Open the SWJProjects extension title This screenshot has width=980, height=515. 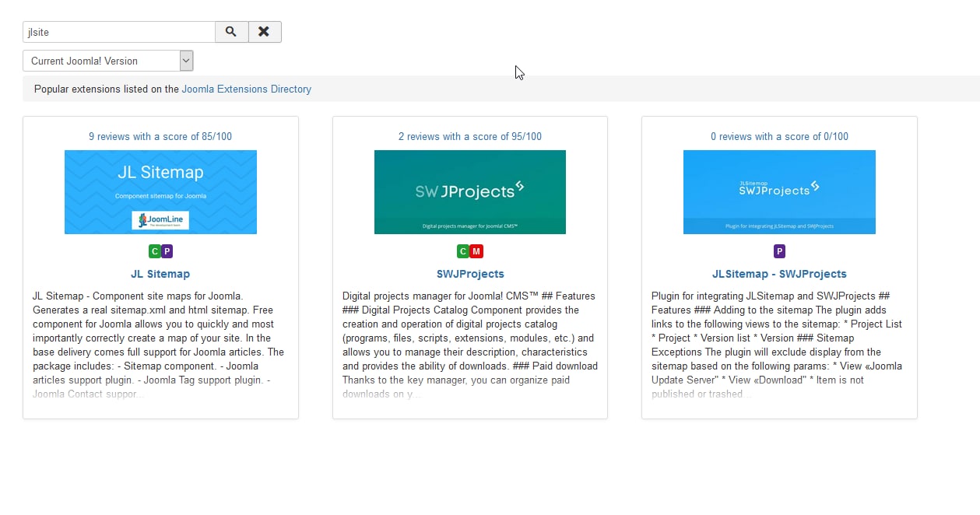coord(470,274)
